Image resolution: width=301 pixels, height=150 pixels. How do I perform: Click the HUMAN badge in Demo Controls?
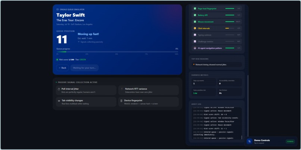(x=290, y=141)
